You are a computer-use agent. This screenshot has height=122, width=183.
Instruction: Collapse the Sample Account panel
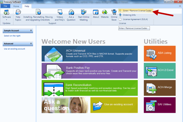[31, 30]
